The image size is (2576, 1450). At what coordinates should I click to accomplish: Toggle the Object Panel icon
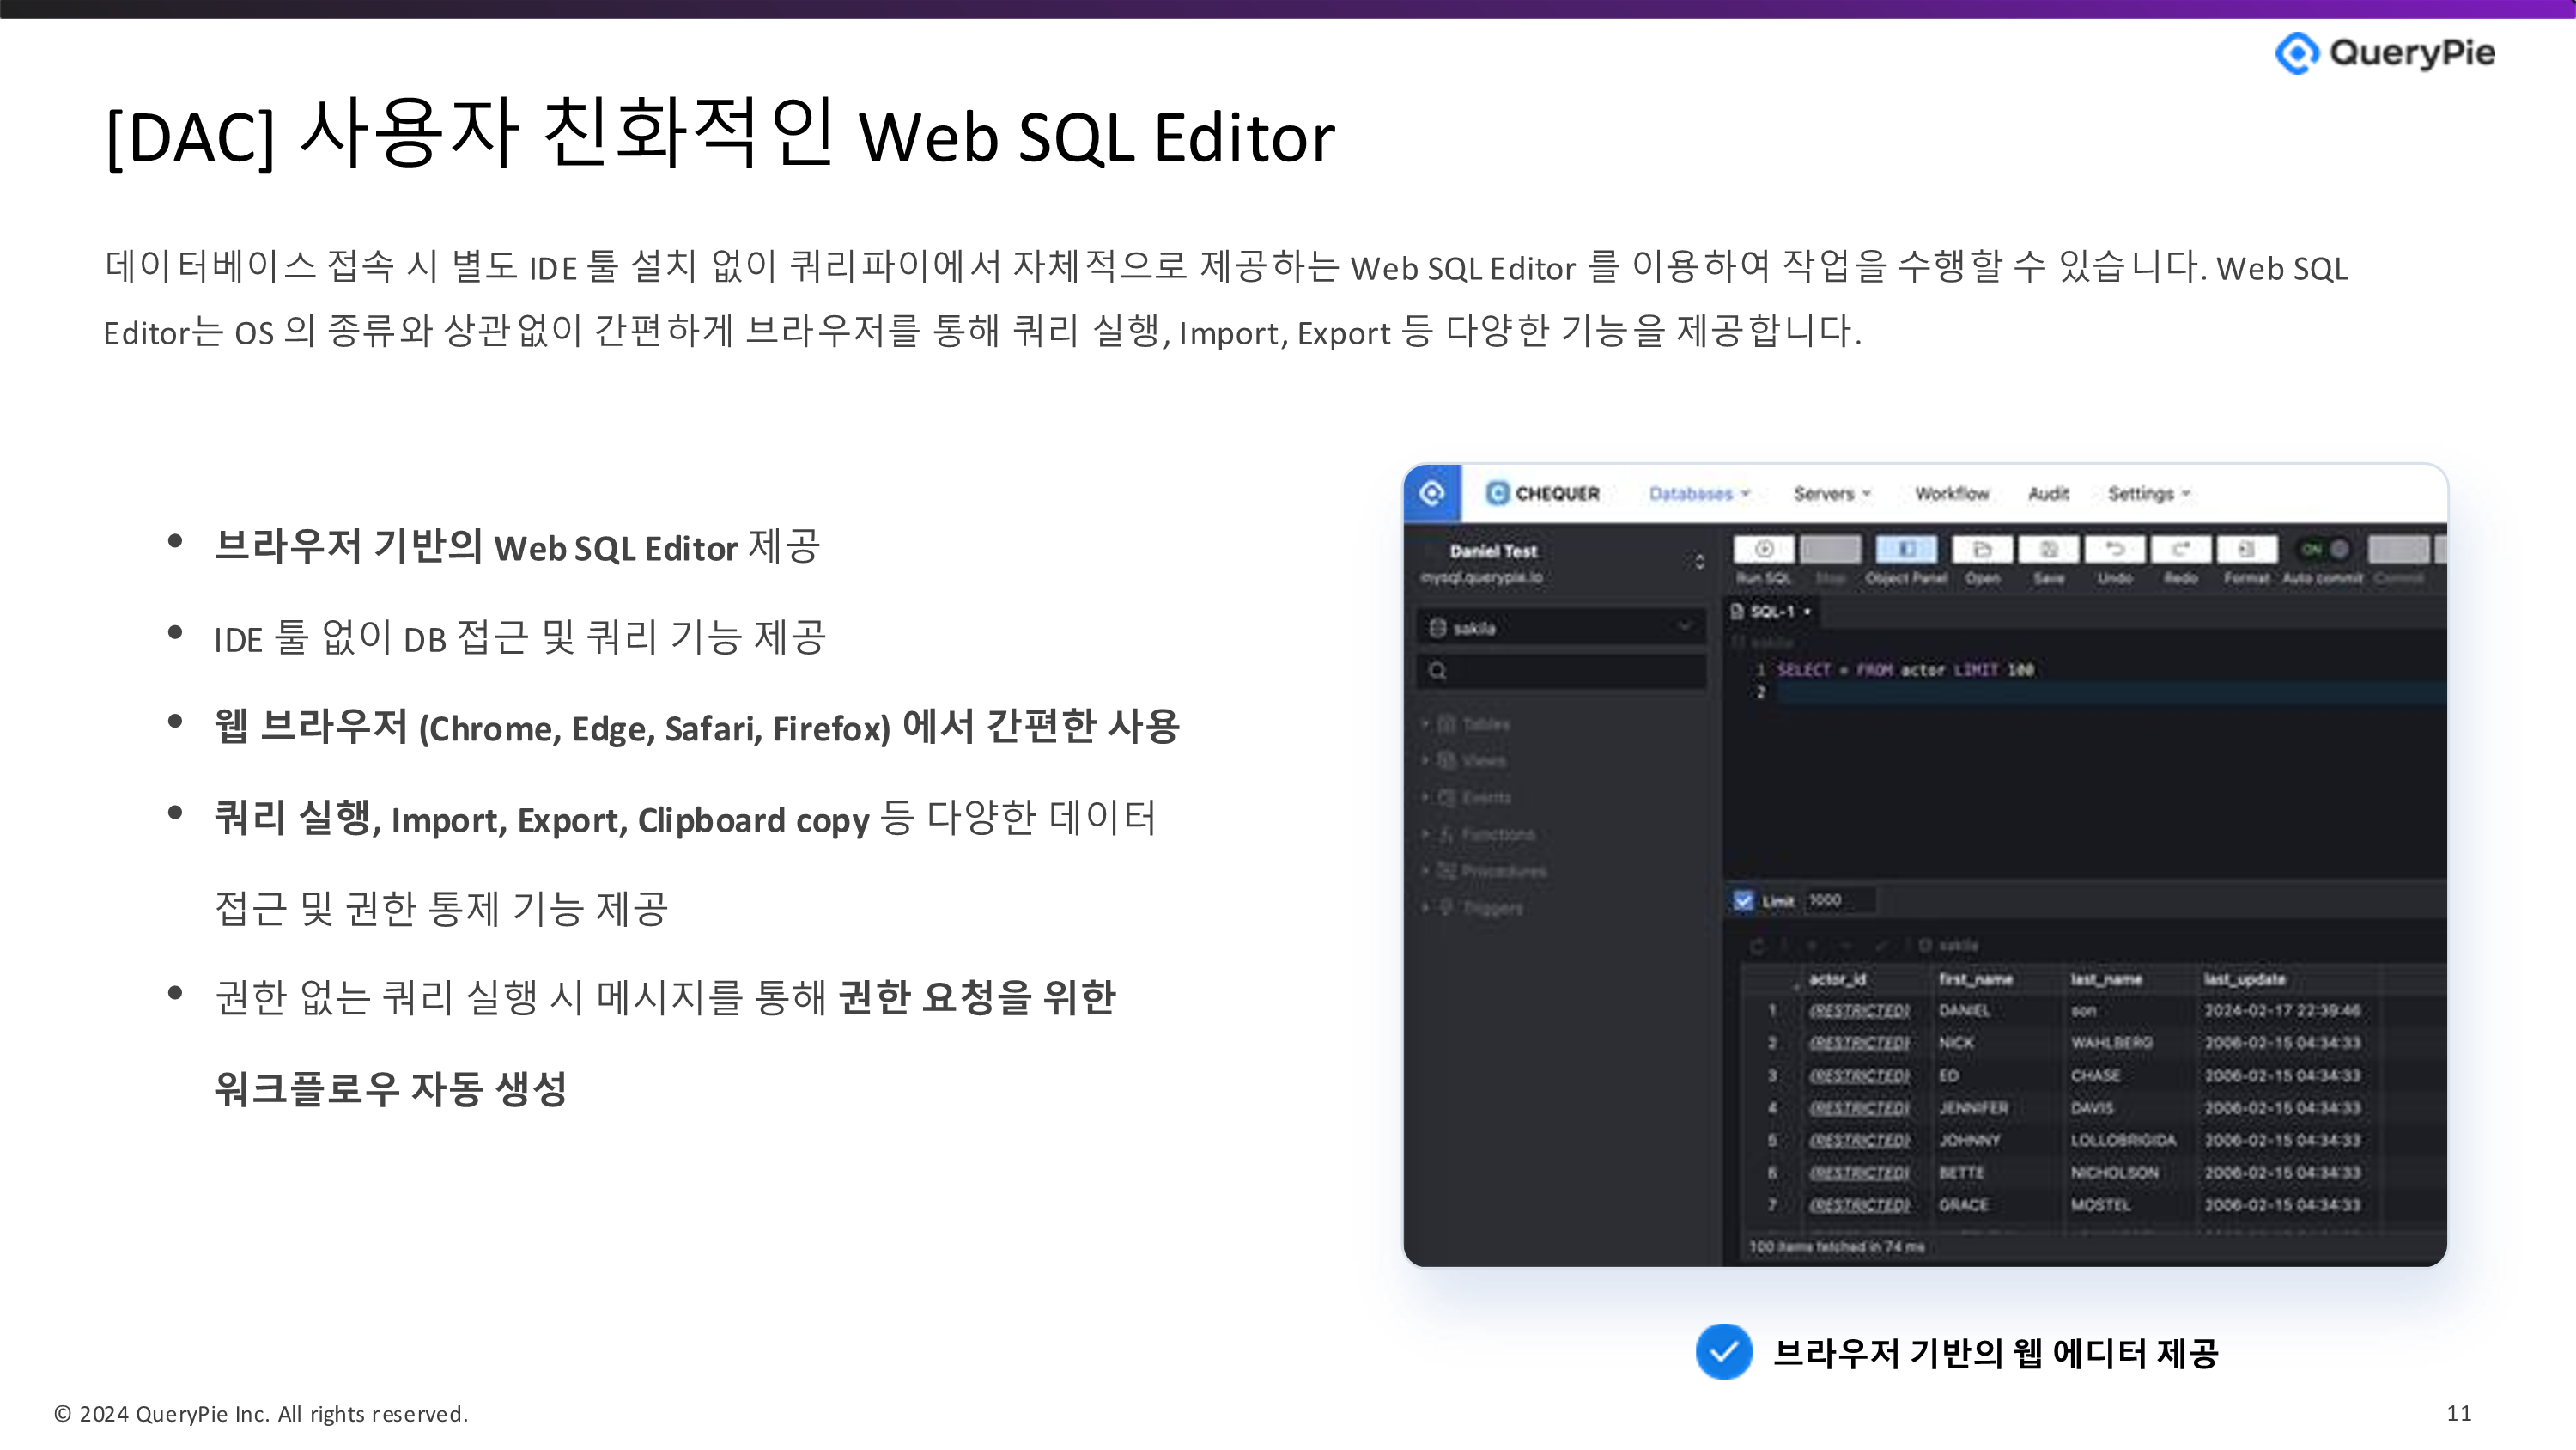[x=1906, y=550]
